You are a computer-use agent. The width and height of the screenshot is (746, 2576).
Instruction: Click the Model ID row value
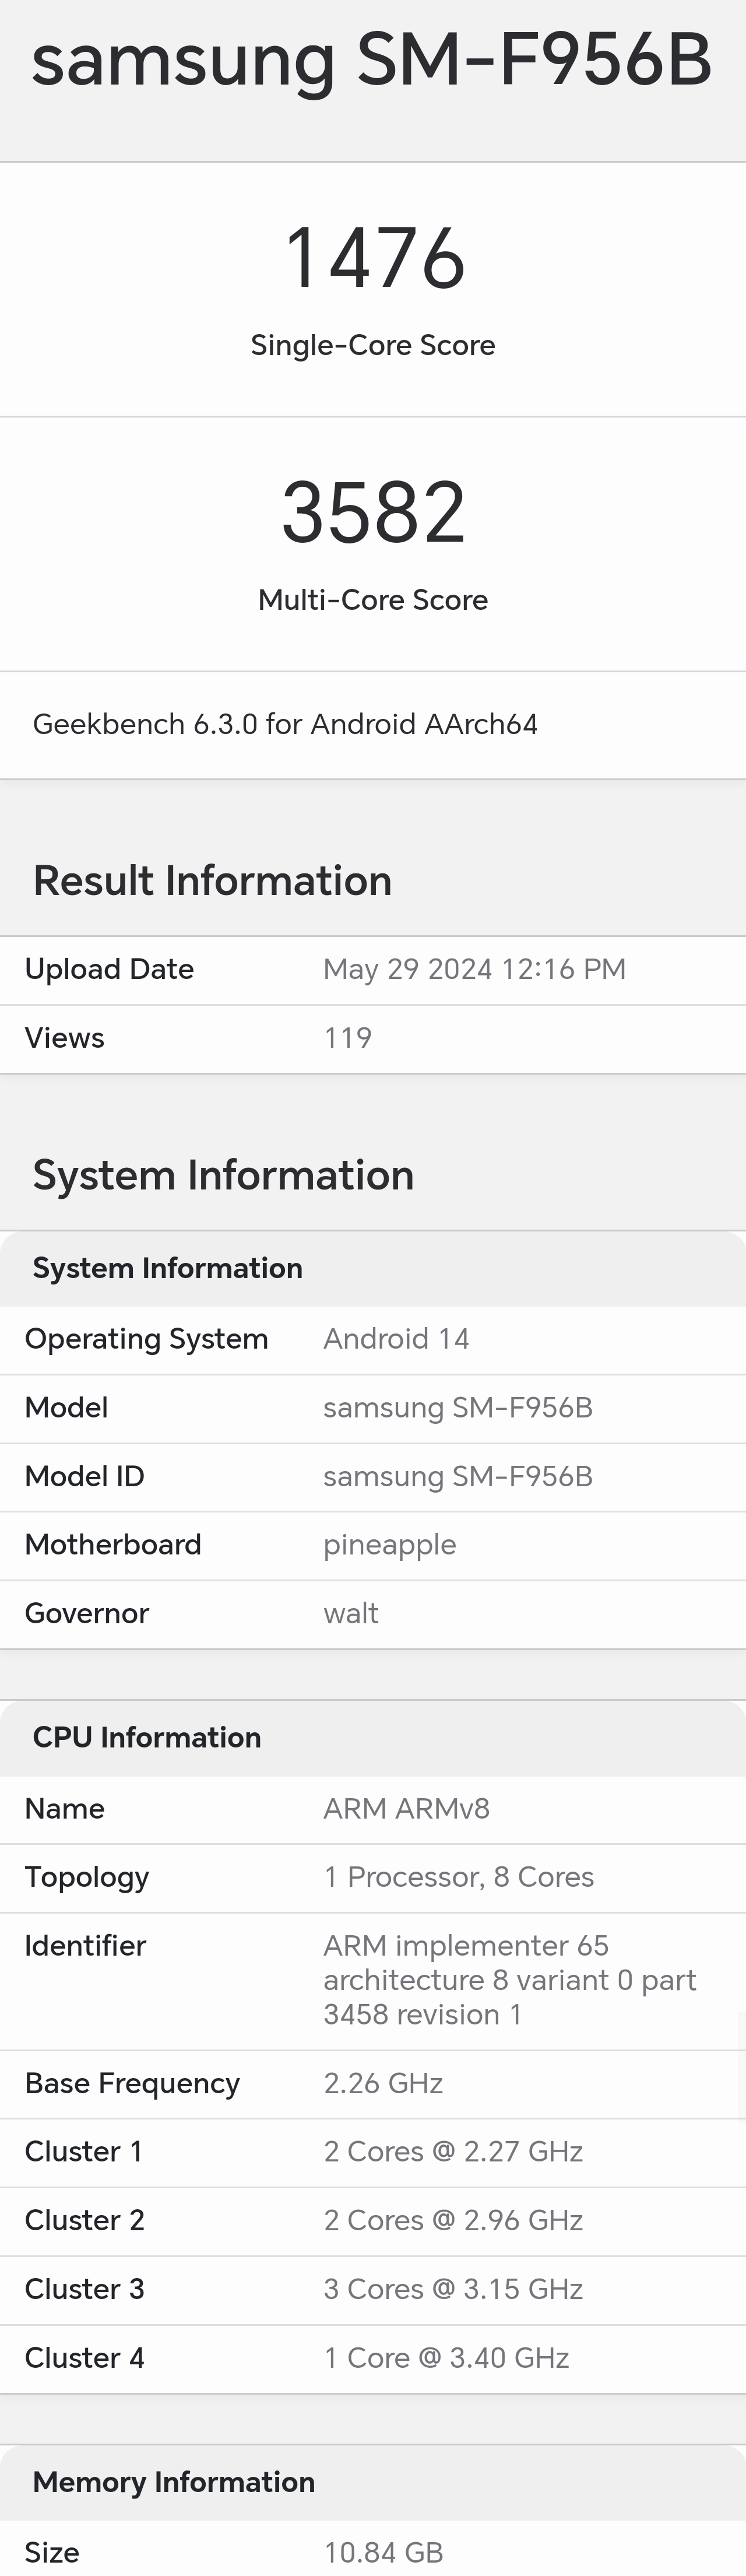(458, 1476)
